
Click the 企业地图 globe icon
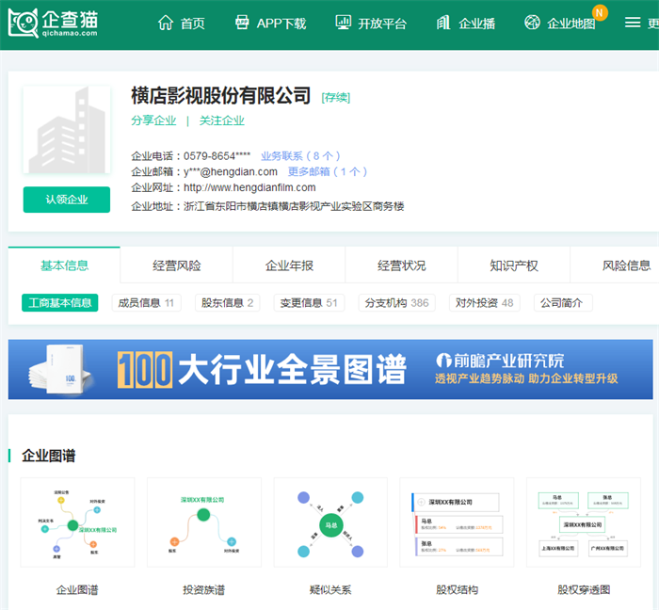[533, 23]
